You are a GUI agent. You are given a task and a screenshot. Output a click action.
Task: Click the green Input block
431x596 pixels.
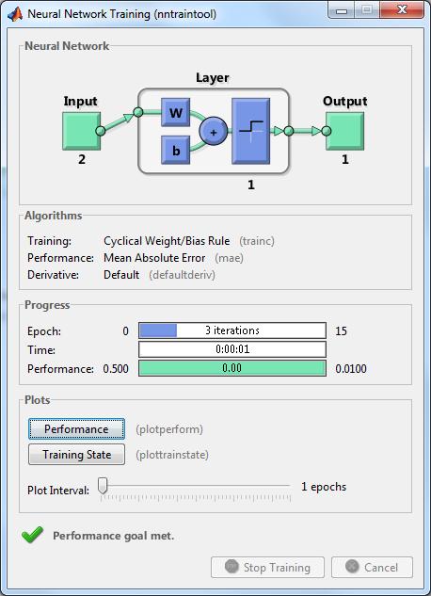(82, 131)
